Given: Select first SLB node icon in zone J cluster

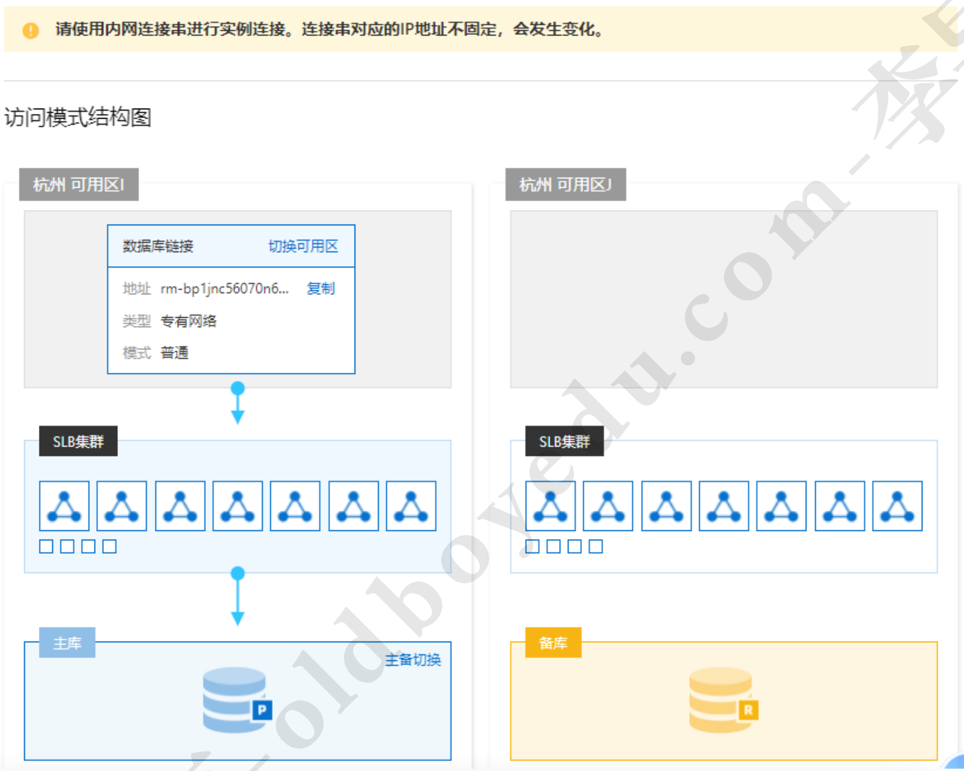Looking at the screenshot, I should click(x=550, y=506).
